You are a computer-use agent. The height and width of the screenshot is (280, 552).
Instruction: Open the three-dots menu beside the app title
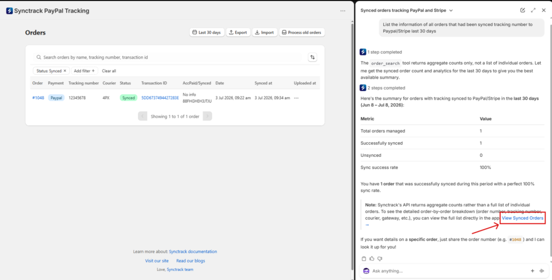pyautogui.click(x=342, y=11)
